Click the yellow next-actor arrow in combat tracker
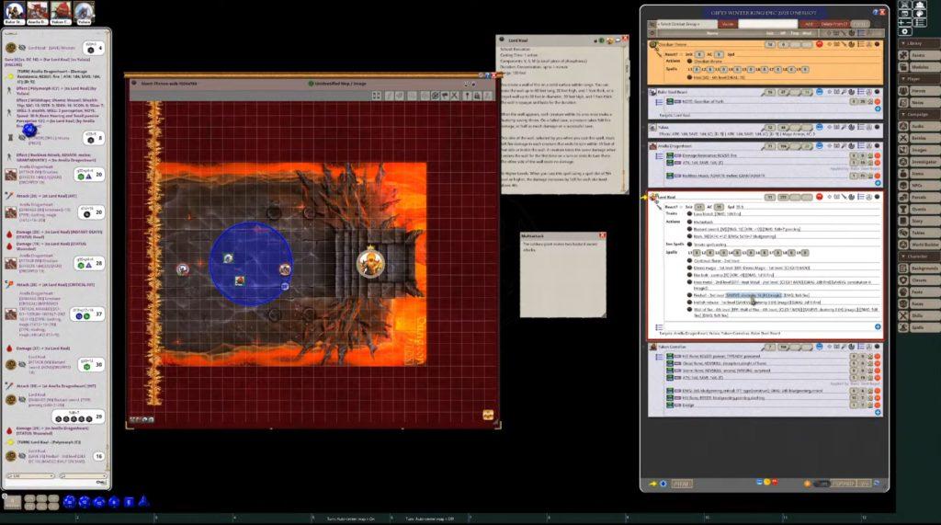This screenshot has height=525, width=941. (653, 484)
